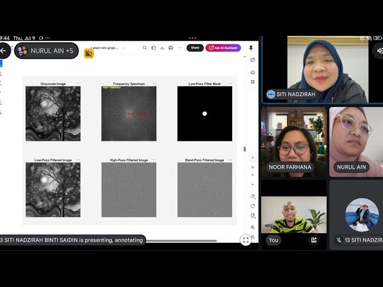Click the print icon in the toolbar
The width and height of the screenshot is (383, 287).
coord(171,48)
